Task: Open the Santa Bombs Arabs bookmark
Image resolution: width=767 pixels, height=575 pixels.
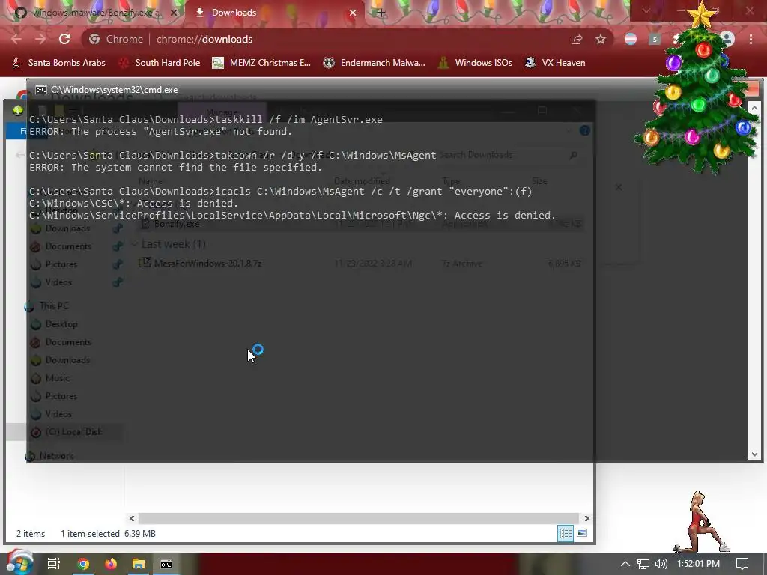Action: click(x=58, y=63)
